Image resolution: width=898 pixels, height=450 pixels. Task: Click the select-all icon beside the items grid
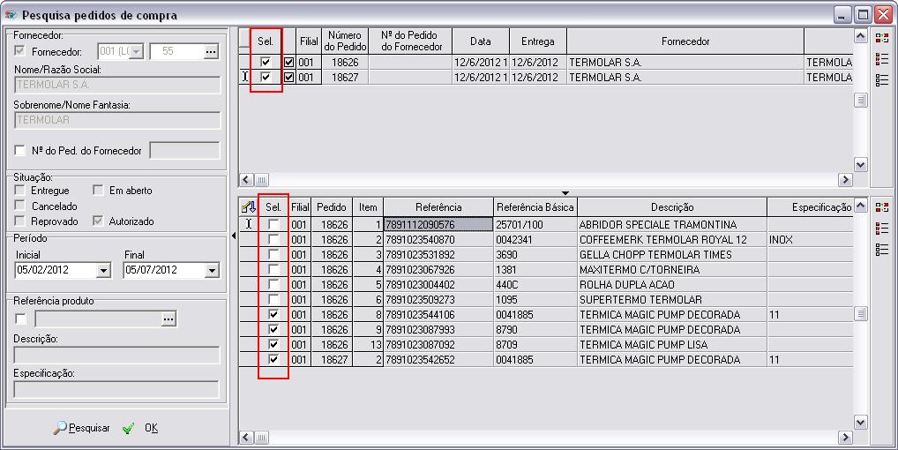(881, 229)
